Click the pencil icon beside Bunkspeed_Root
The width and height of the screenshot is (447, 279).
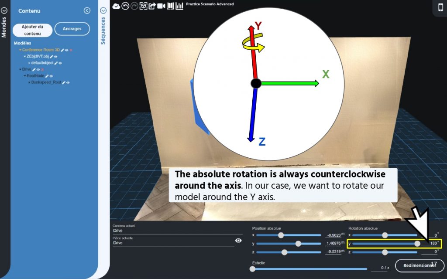(64, 82)
